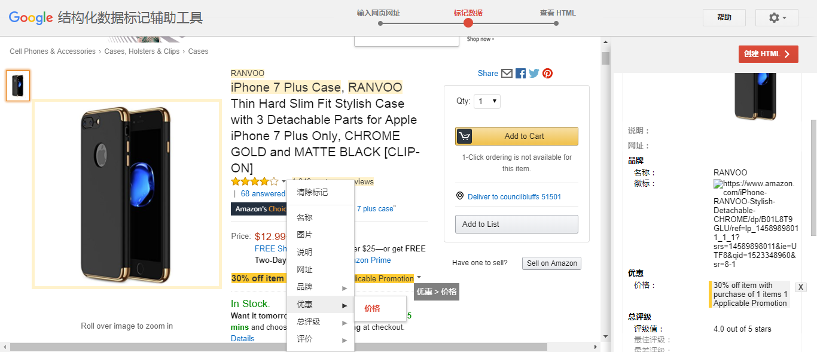Share product via Twitter icon
Screen dimensions: 817x352
coord(534,74)
